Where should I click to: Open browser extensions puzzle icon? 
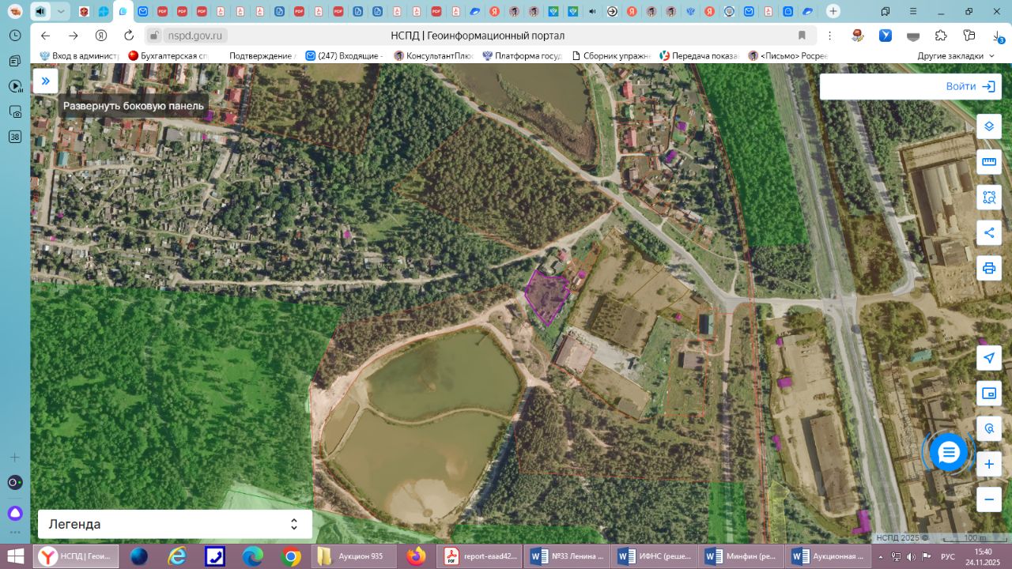[941, 36]
